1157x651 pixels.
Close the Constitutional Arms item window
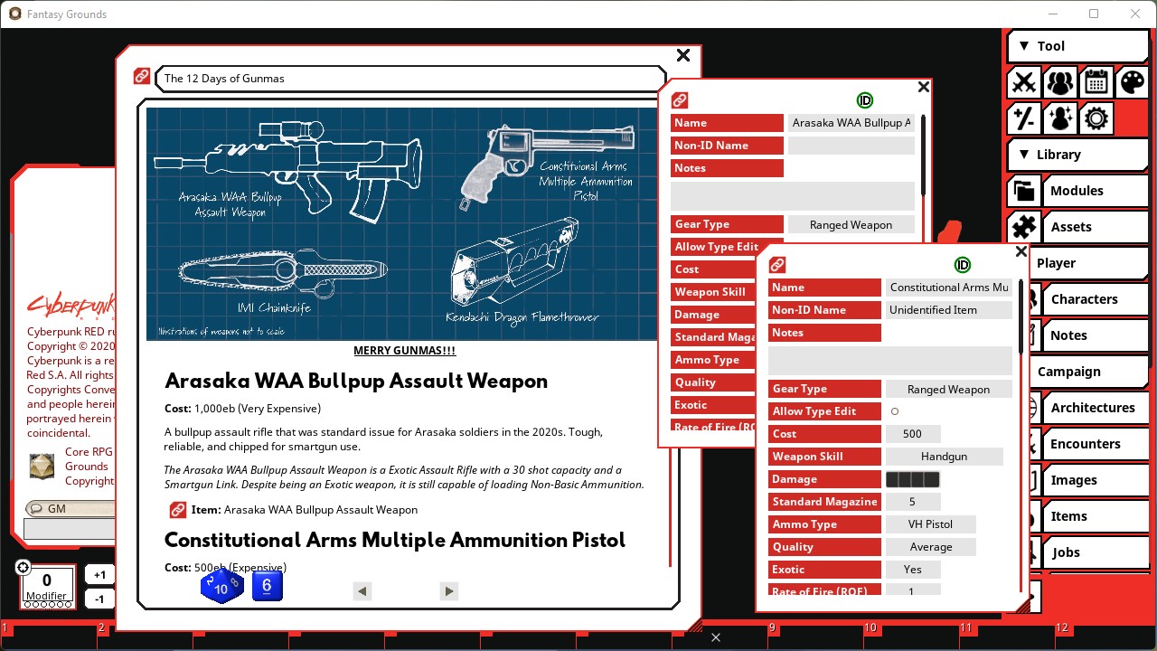pyautogui.click(x=1021, y=251)
